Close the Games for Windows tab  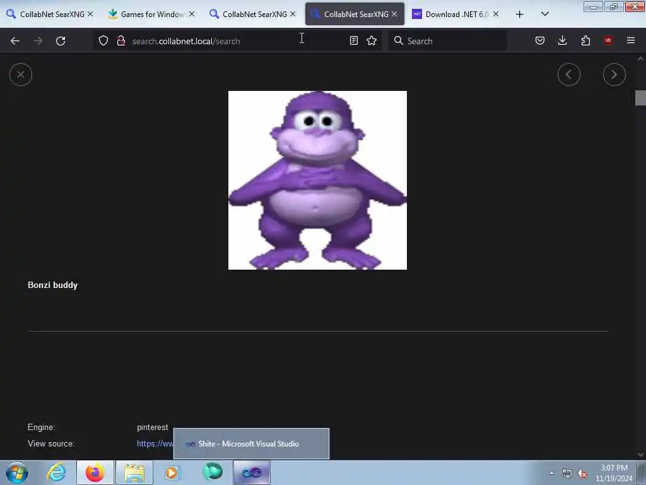[192, 14]
